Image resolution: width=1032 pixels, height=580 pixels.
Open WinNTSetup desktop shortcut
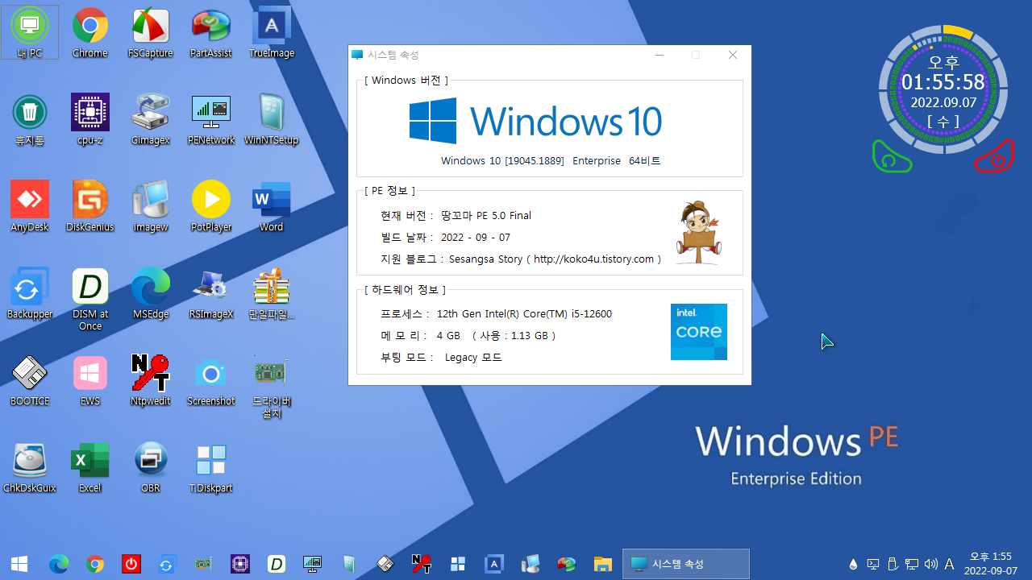[272, 120]
